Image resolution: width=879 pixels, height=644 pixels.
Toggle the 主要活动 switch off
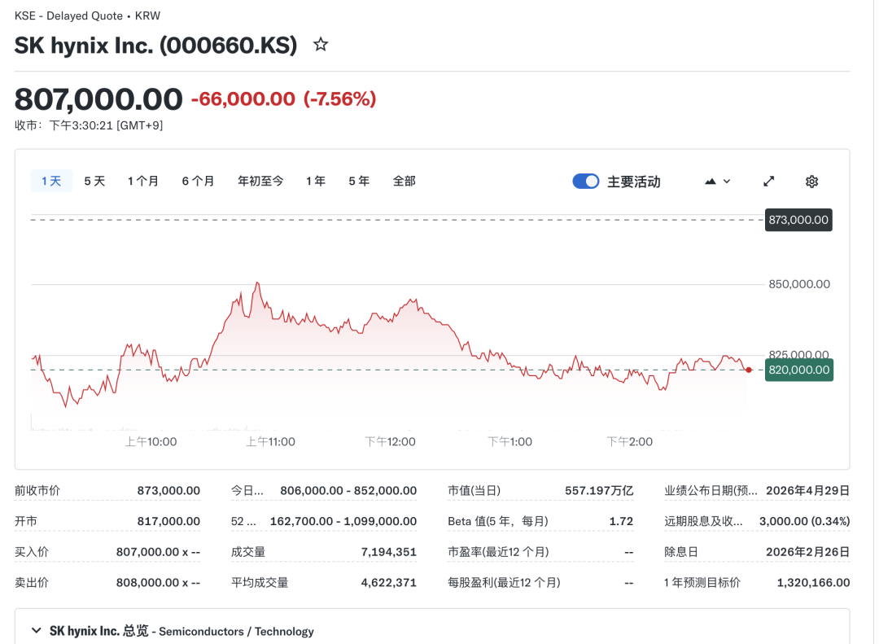pyautogui.click(x=586, y=182)
